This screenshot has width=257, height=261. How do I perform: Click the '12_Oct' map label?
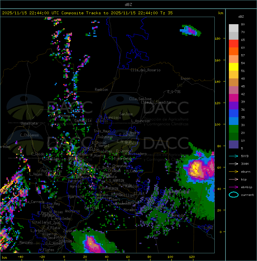(139, 193)
